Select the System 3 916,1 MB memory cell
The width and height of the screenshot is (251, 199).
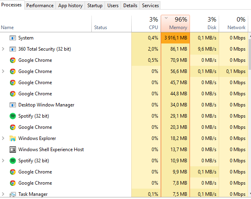(175, 38)
